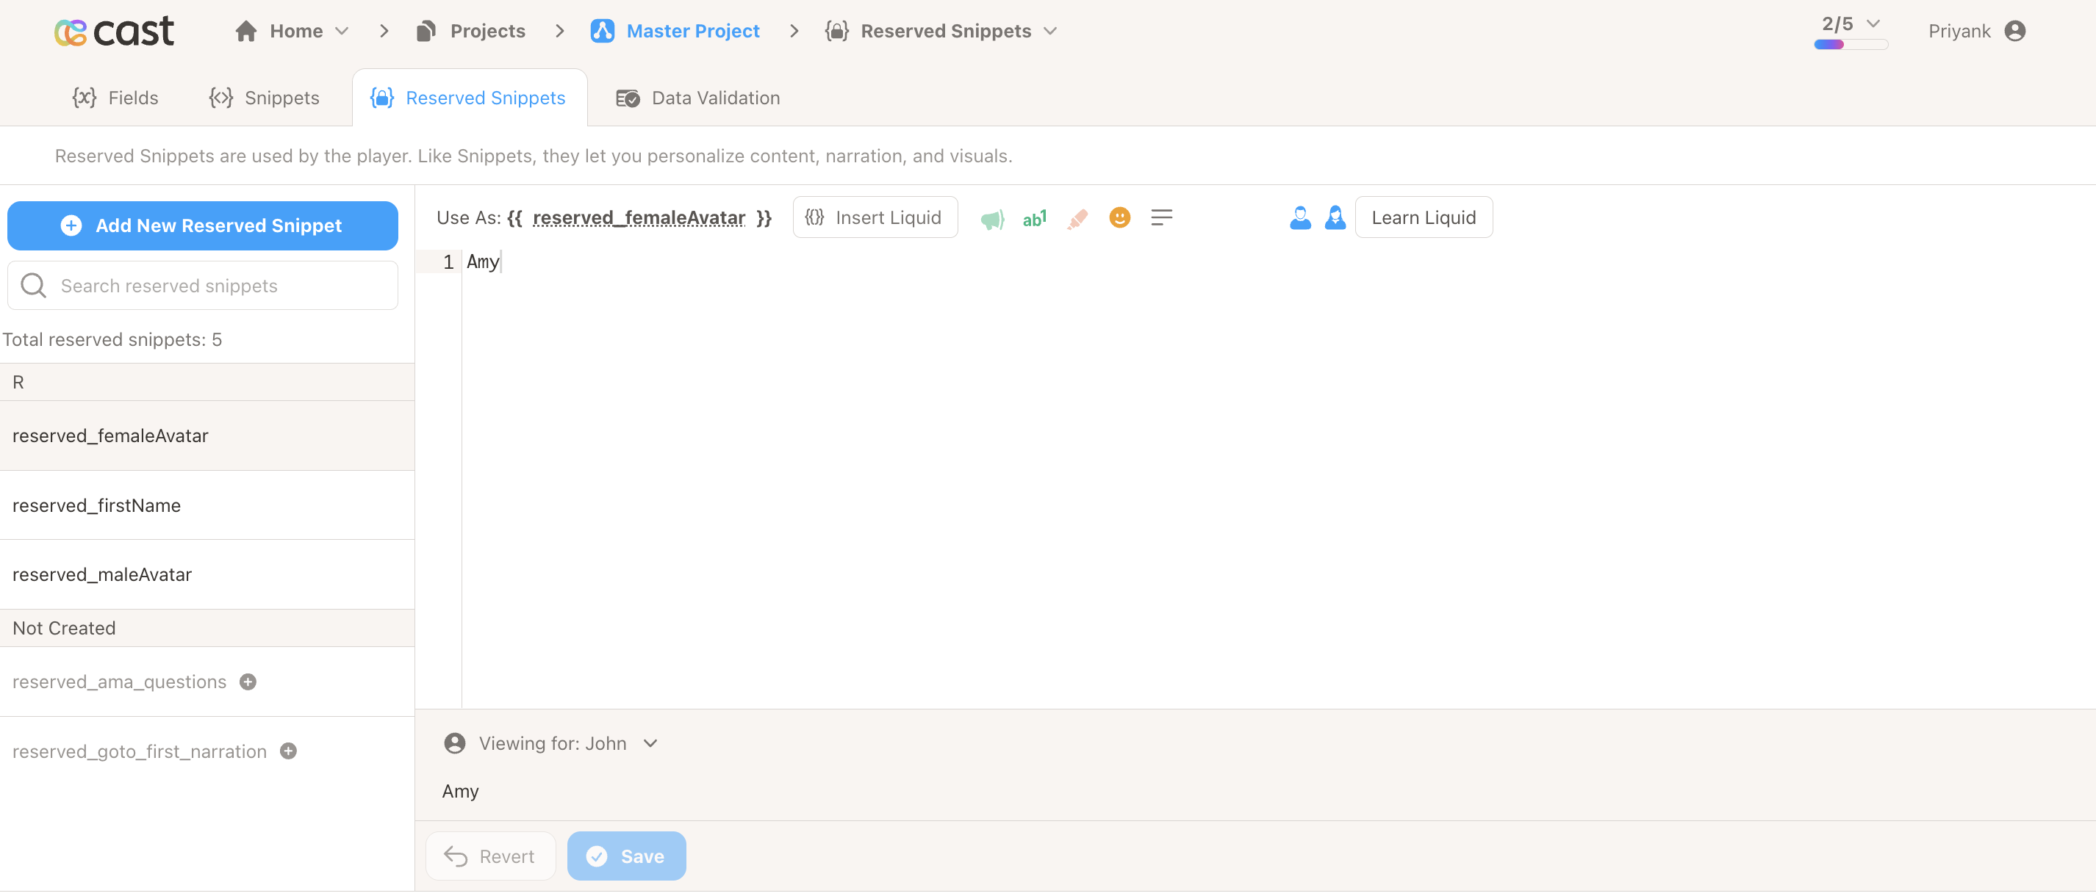Select the female persona avatar icon

[1335, 217]
